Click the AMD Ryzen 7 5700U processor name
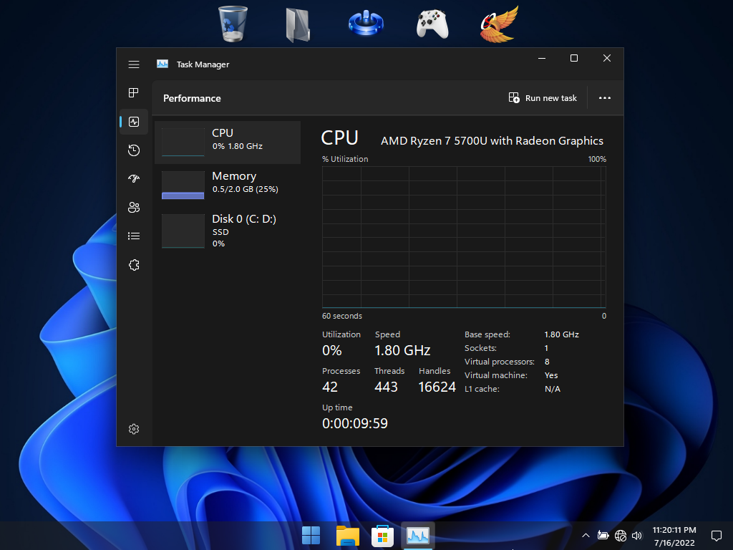This screenshot has width=733, height=550. (x=492, y=141)
